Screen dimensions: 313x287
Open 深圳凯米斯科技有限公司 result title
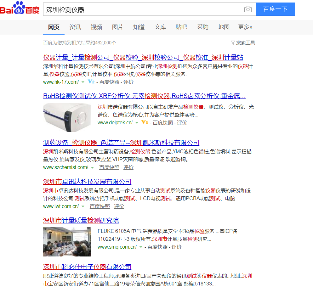point(121,143)
